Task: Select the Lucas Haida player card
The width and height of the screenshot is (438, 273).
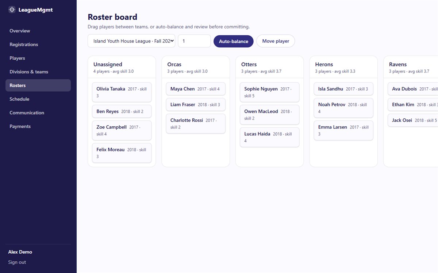Action: 270,137
